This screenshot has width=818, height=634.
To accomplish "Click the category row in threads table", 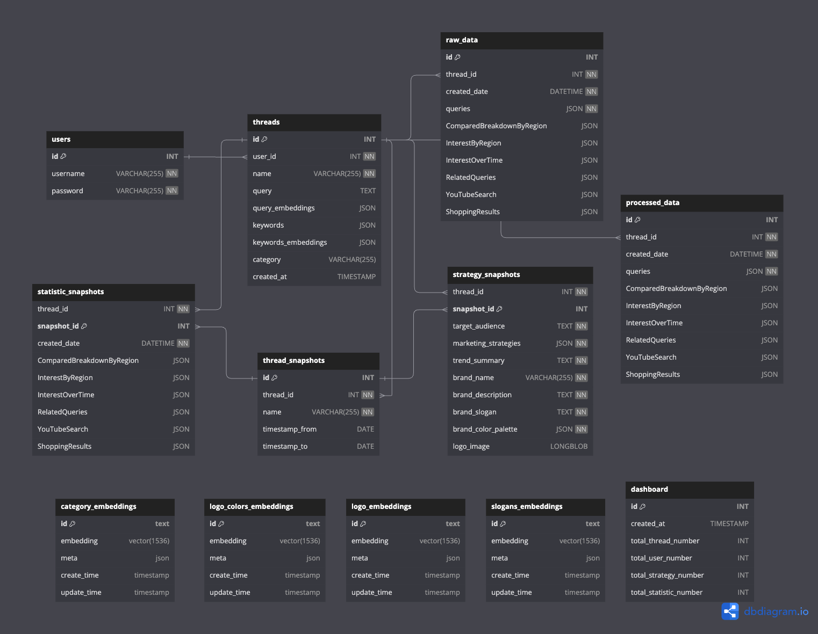I will (314, 260).
